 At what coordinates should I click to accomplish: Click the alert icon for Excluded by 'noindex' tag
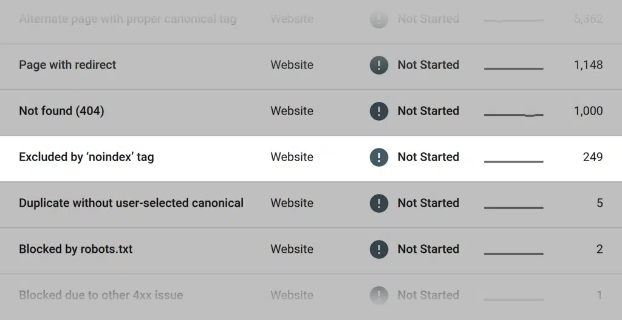pyautogui.click(x=379, y=157)
